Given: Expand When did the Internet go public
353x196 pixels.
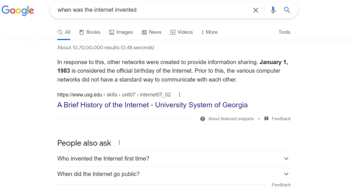Looking at the screenshot, I should tap(174, 174).
